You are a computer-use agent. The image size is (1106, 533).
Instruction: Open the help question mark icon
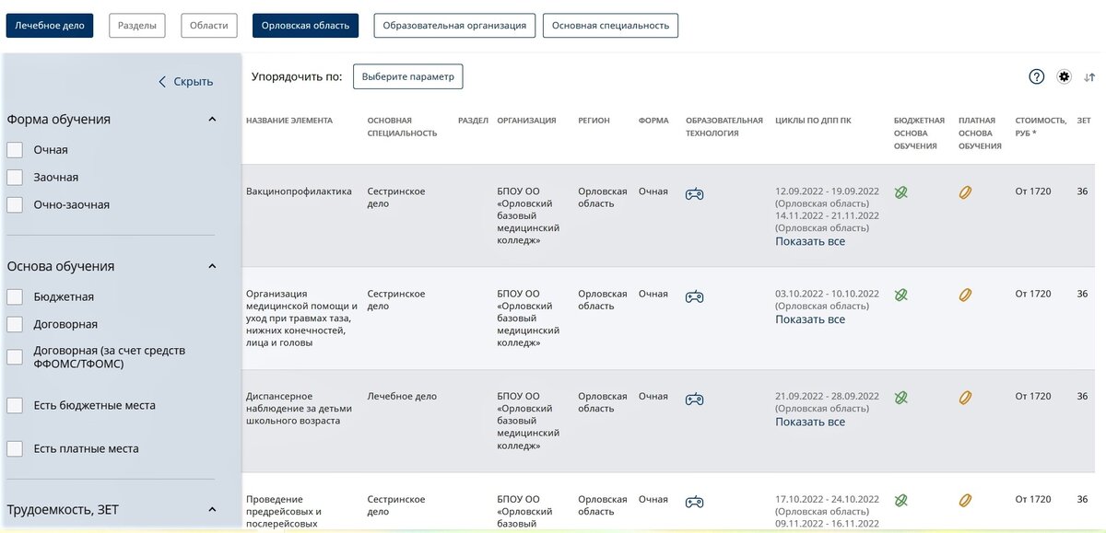pyautogui.click(x=1036, y=77)
